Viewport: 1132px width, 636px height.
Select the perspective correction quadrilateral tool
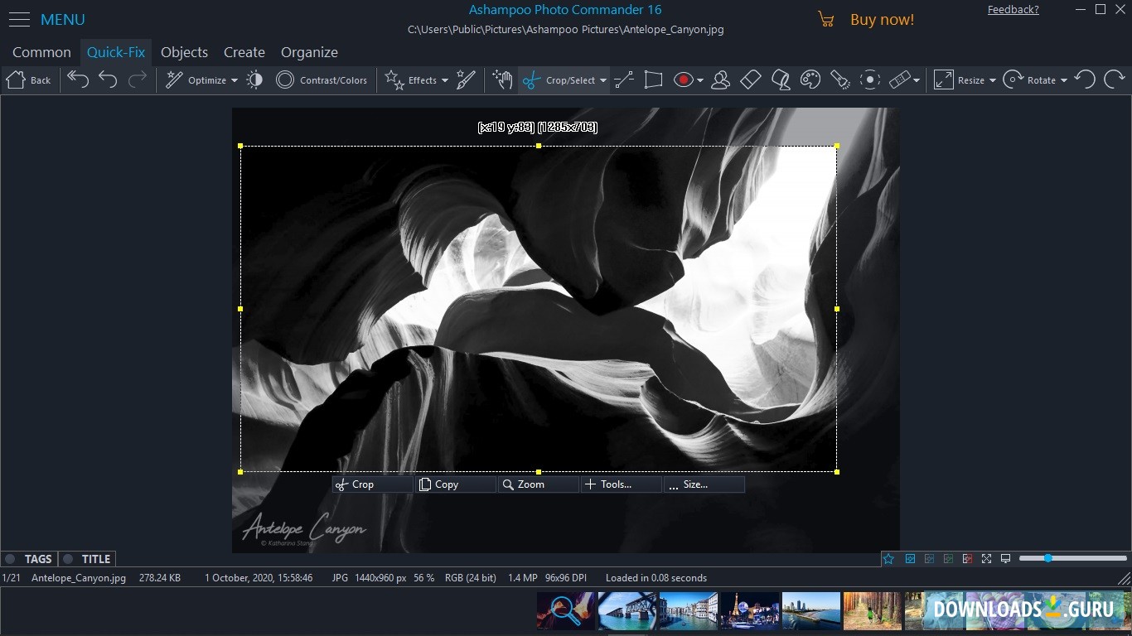(x=653, y=79)
